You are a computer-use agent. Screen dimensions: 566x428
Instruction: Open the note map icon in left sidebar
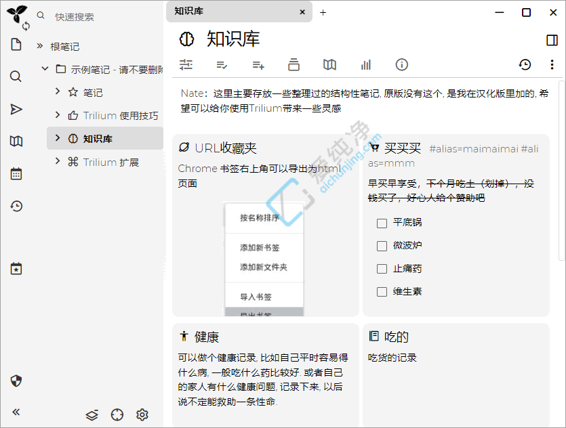click(16, 141)
